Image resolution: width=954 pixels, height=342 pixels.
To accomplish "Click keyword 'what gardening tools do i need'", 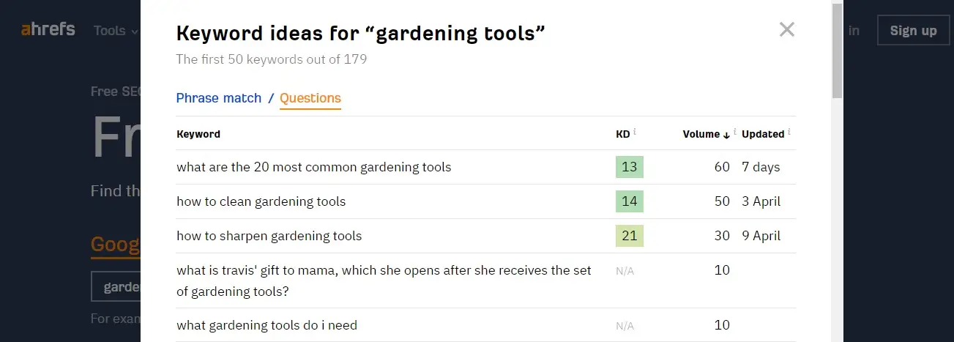I will click(x=267, y=325).
